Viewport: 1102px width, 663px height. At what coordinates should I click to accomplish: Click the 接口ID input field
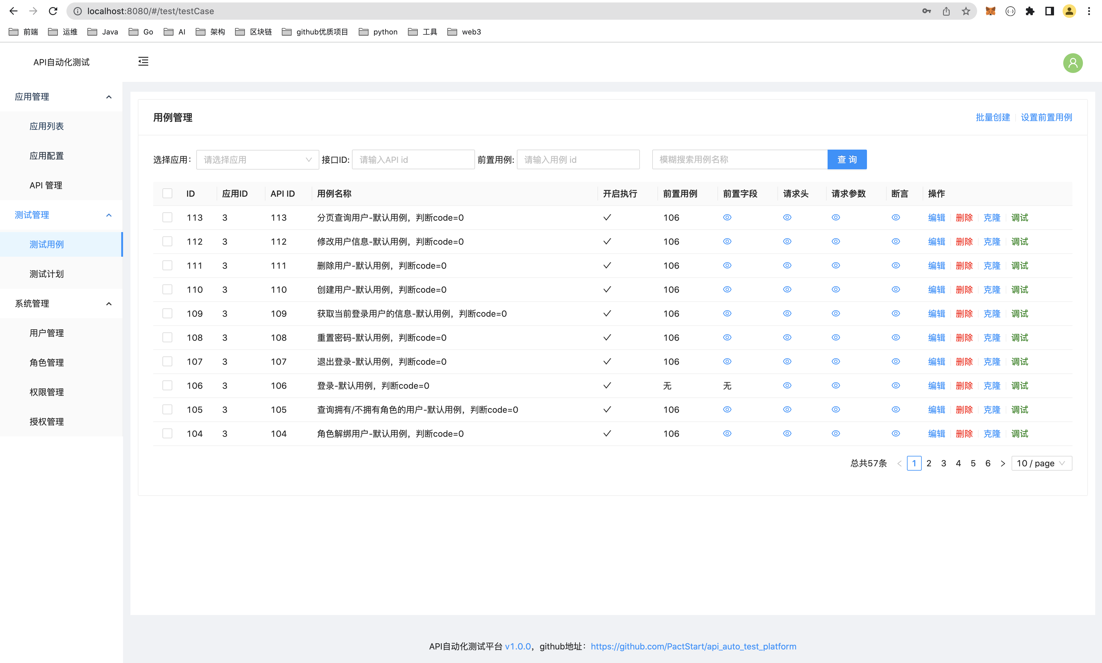413,159
